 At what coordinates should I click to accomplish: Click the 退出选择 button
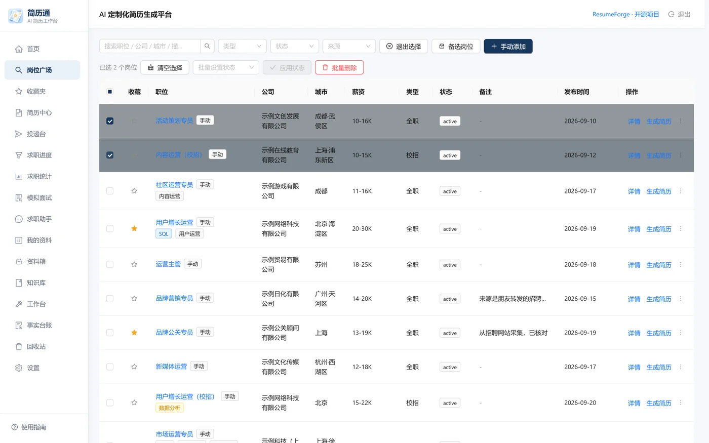(404, 46)
